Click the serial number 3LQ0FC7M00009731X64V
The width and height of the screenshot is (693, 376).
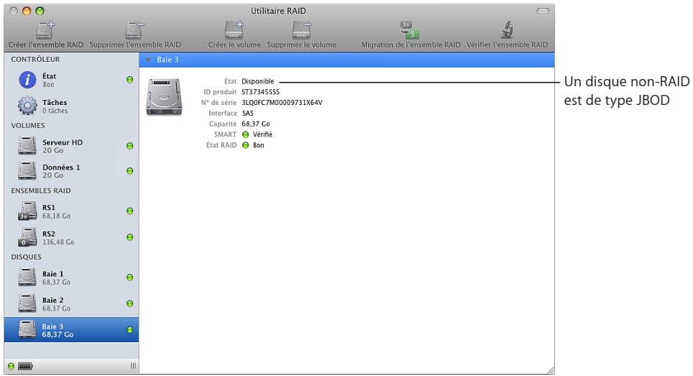pyautogui.click(x=282, y=103)
